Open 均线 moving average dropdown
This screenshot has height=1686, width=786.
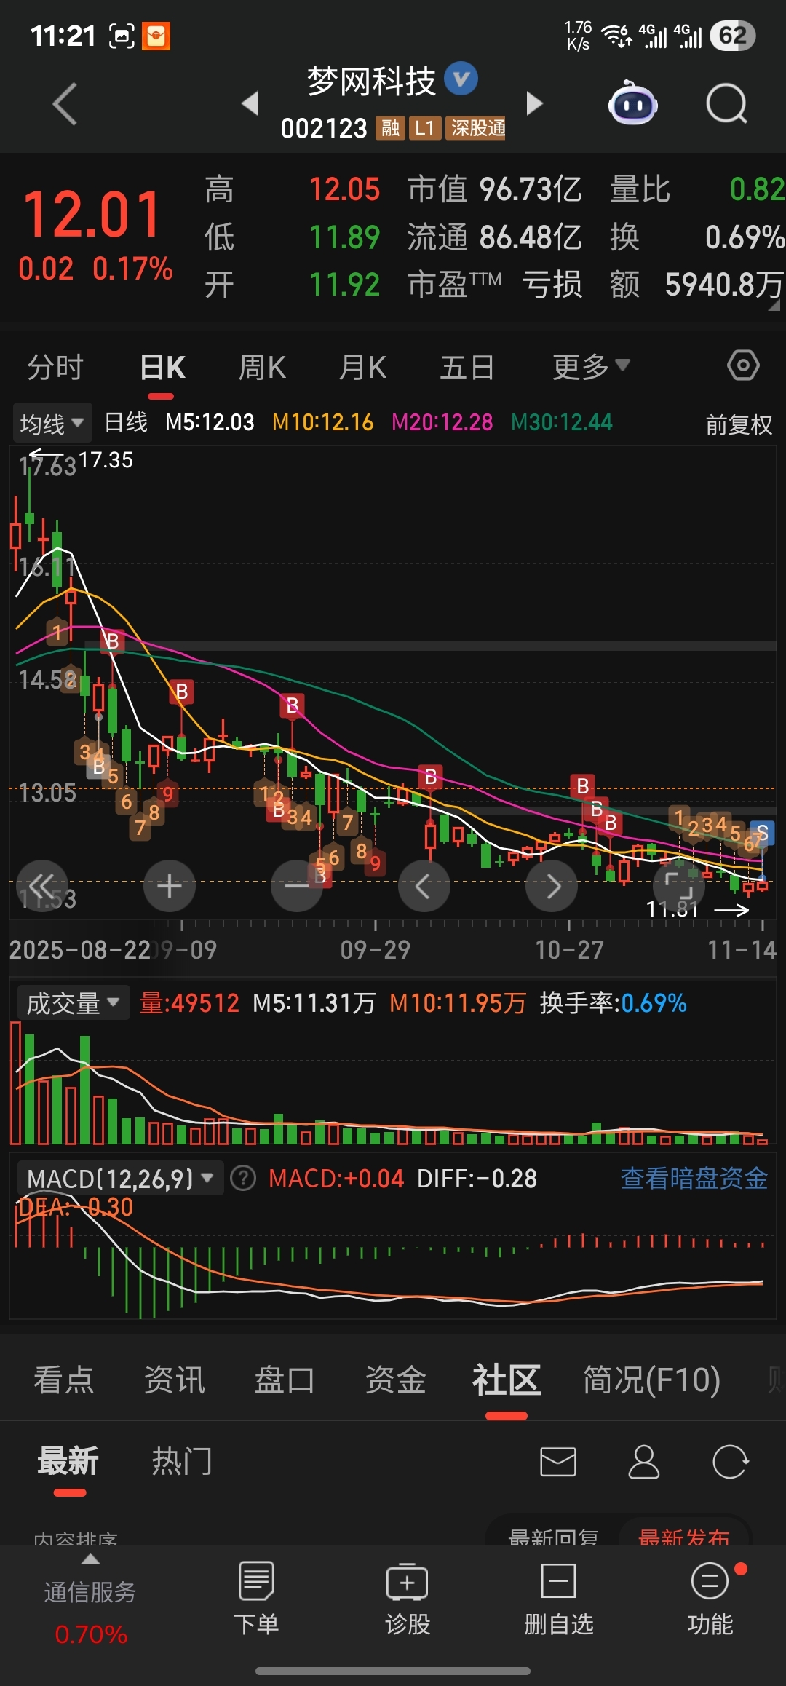click(x=52, y=423)
